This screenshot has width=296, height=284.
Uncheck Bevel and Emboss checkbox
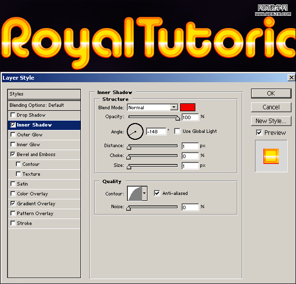[x=13, y=154]
